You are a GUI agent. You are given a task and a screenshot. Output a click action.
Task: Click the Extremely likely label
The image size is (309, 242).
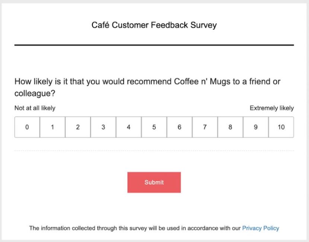[x=271, y=108]
